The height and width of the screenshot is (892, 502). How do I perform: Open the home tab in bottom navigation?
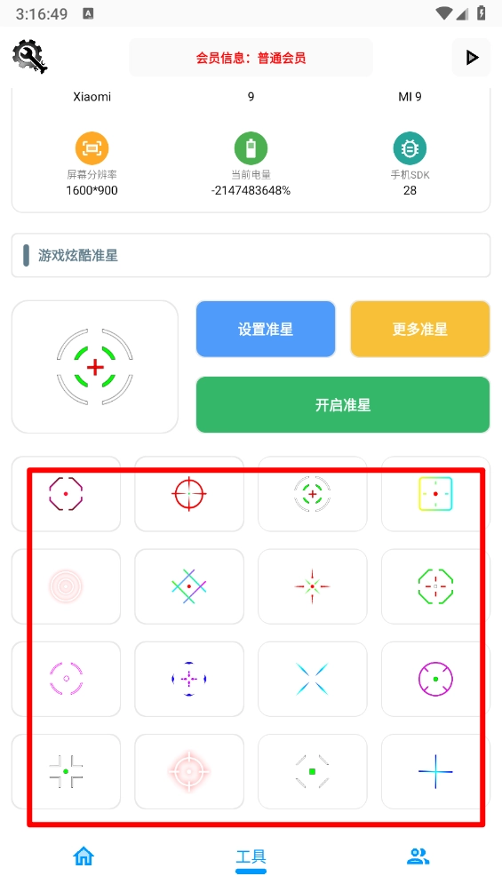click(x=84, y=856)
